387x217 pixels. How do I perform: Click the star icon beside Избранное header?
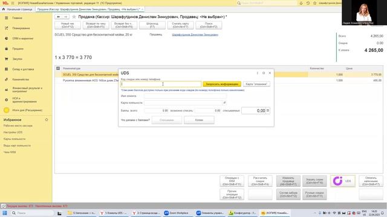(47, 119)
